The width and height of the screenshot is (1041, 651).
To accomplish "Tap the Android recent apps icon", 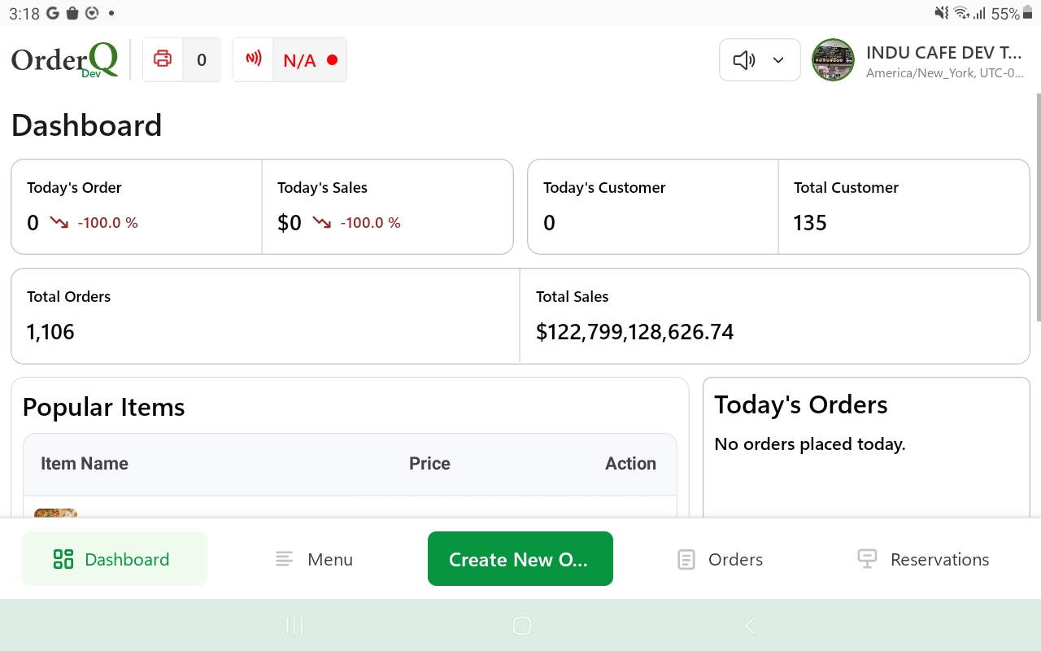I will click(x=294, y=625).
